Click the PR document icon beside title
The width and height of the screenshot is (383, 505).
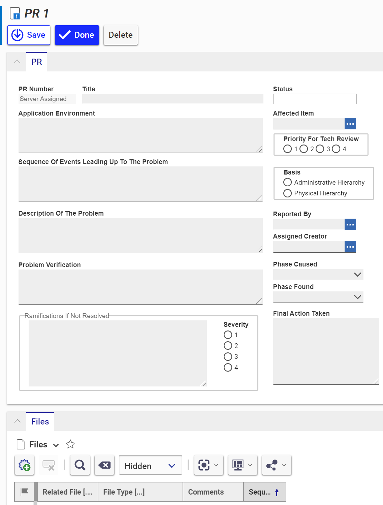click(x=15, y=13)
